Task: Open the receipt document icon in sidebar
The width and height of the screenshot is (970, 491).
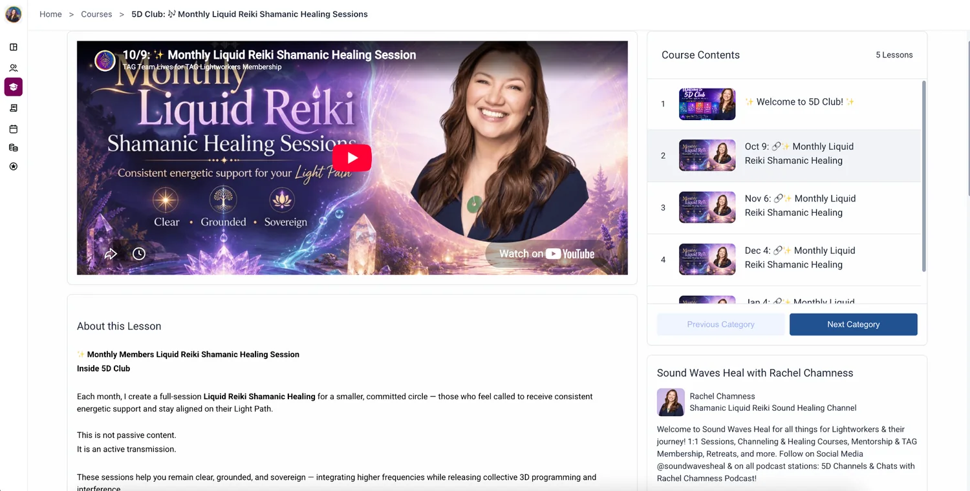Action: (14, 108)
